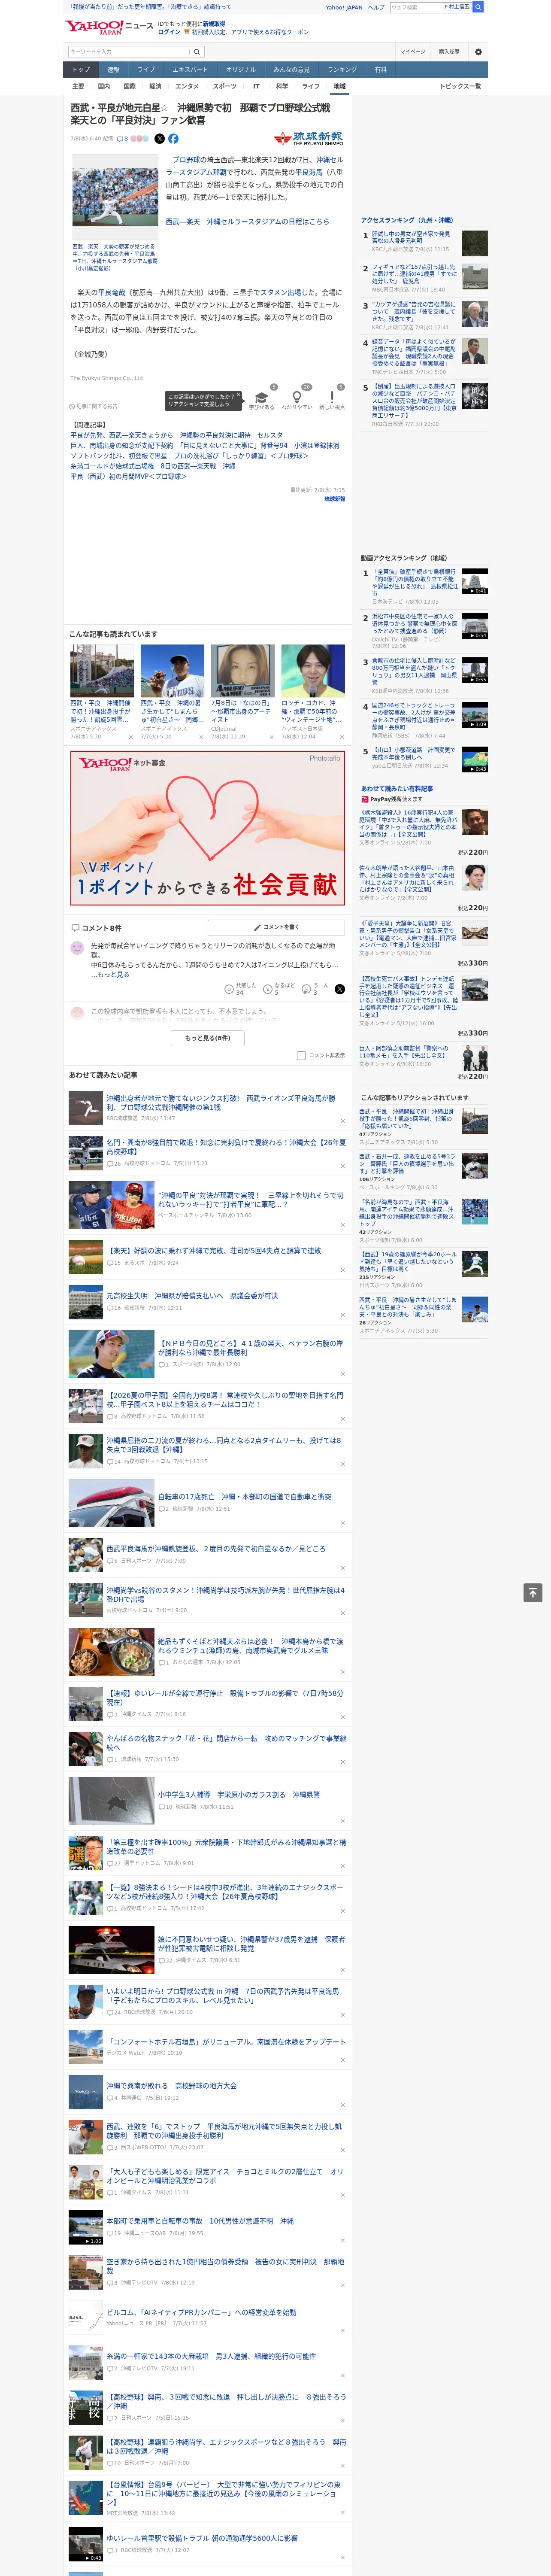551x2576 pixels.
Task: Open recommended article ロッチ・コカド、沖縄 thumbnail
Action: 312,670
